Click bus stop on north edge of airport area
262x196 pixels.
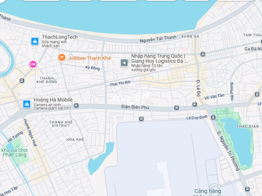(141, 119)
